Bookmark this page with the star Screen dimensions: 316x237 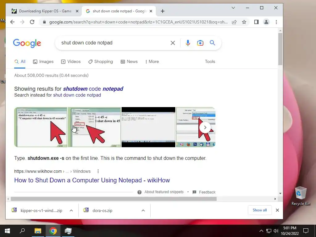tap(244, 22)
